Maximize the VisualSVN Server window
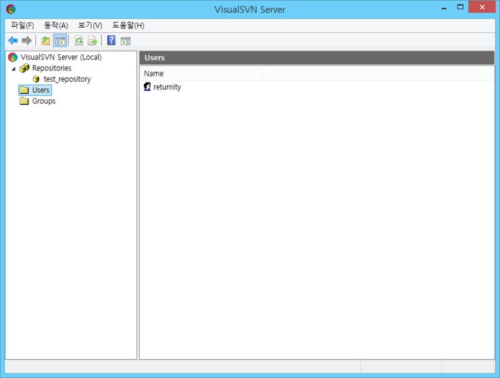Image resolution: width=500 pixels, height=378 pixels. [460, 7]
